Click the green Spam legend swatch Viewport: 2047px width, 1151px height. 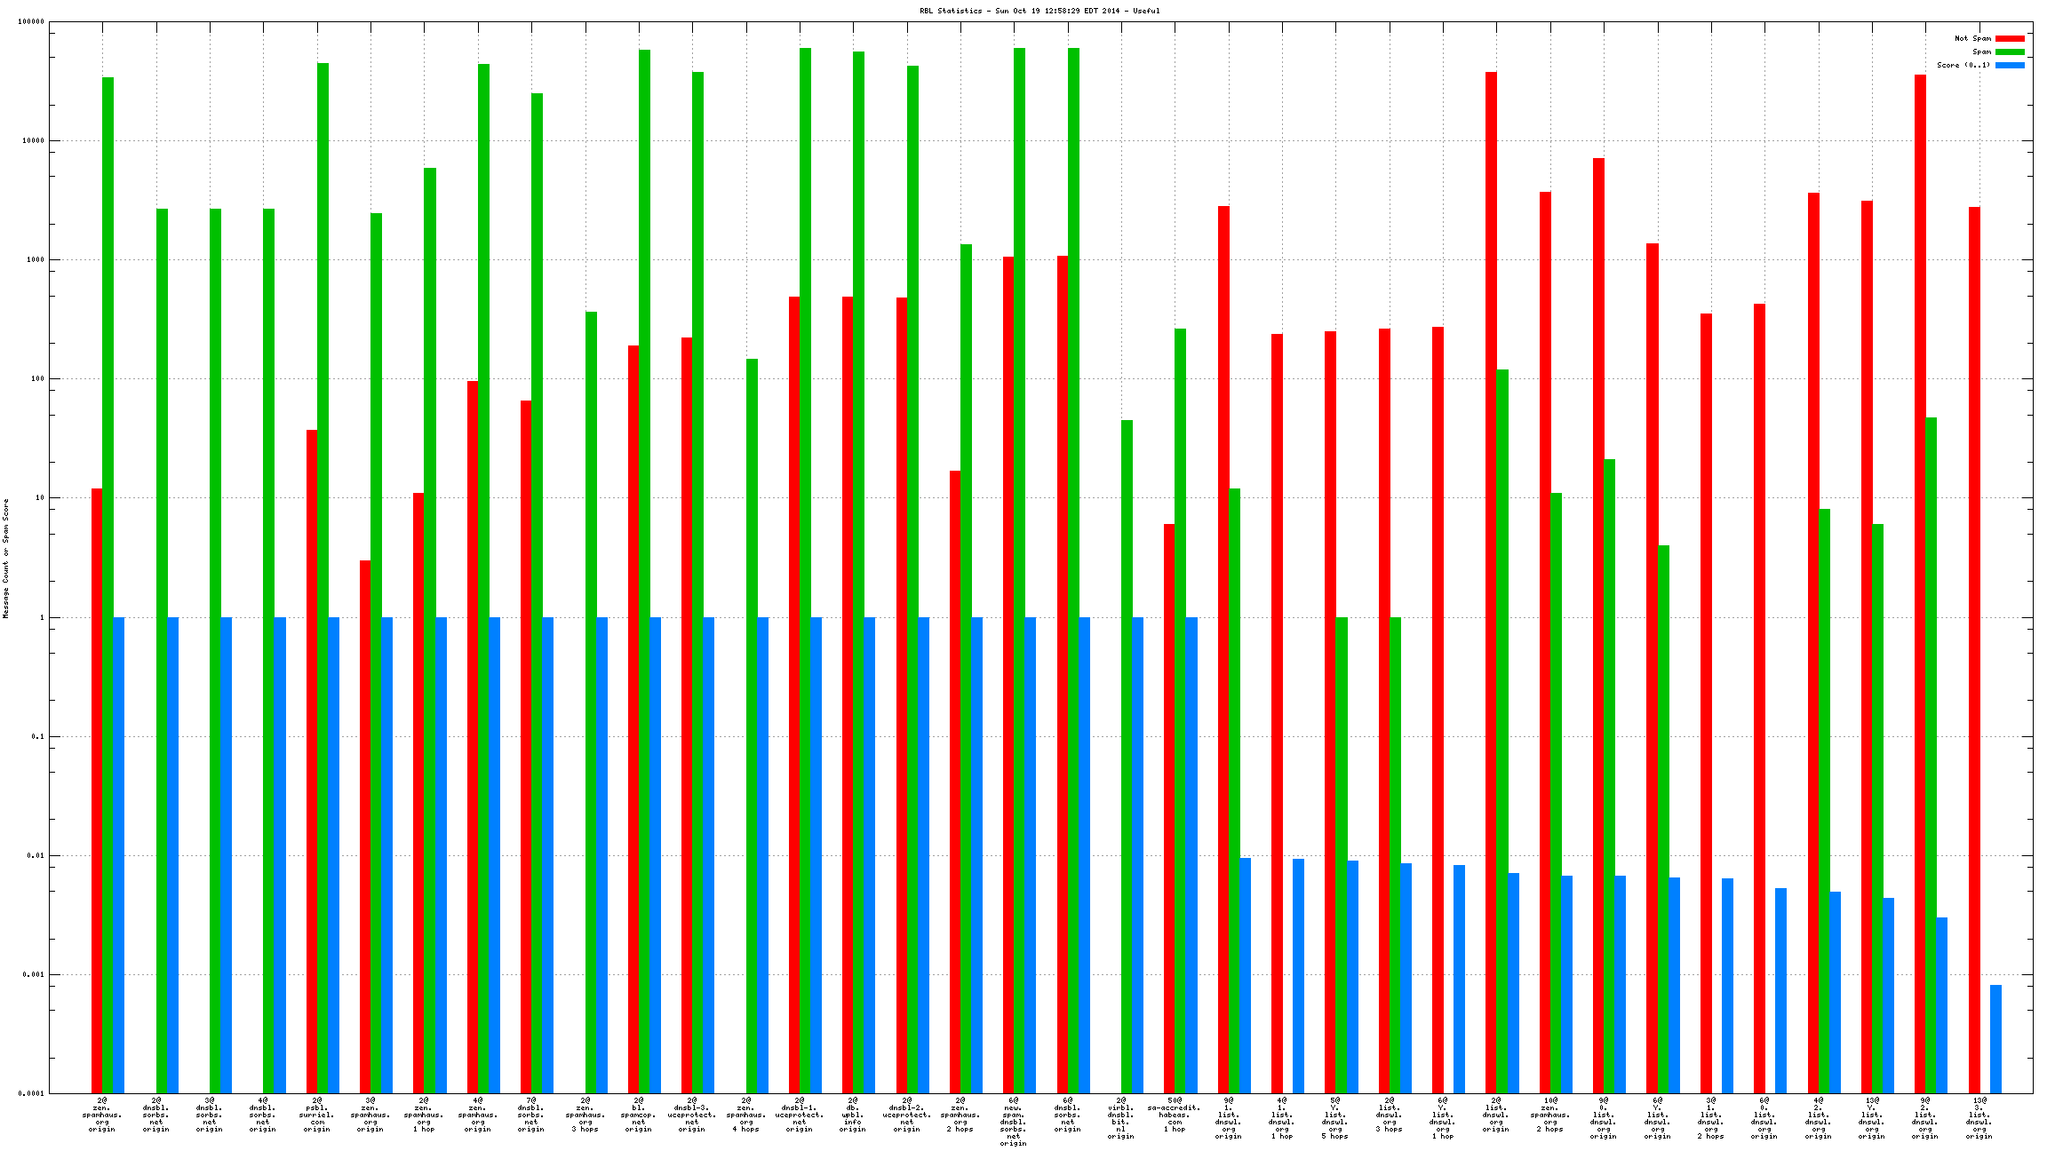[x=2010, y=52]
